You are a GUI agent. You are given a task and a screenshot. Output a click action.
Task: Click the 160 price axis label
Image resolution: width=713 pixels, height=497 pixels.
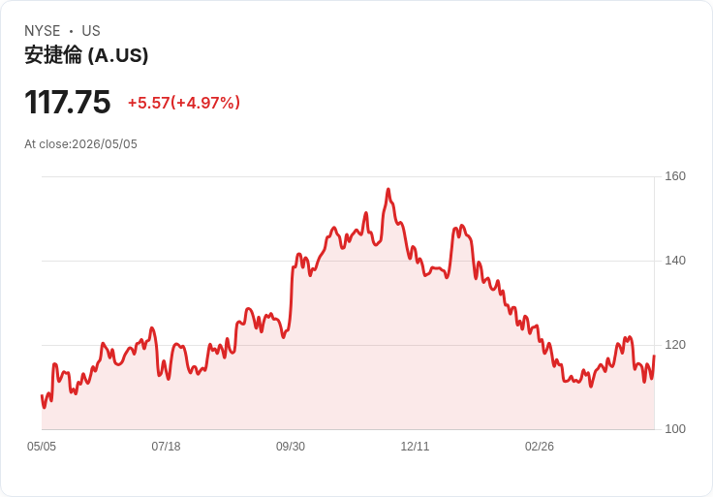point(675,176)
